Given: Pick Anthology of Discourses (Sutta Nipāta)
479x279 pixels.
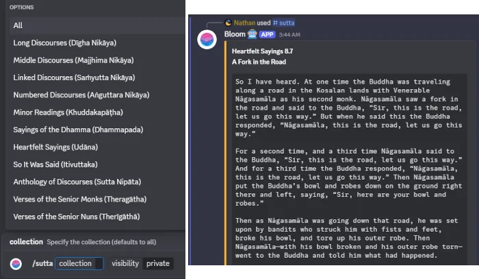Looking at the screenshot, I should click(96, 182).
